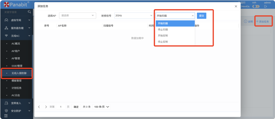Viewport: 275px width, 119px height.
Task: Expand the 服务器负载 menu chevron
Action: pos(29,28)
